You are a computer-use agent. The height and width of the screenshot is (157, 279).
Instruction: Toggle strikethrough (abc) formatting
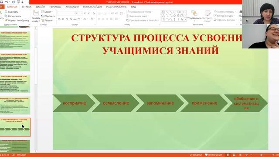[75, 19]
